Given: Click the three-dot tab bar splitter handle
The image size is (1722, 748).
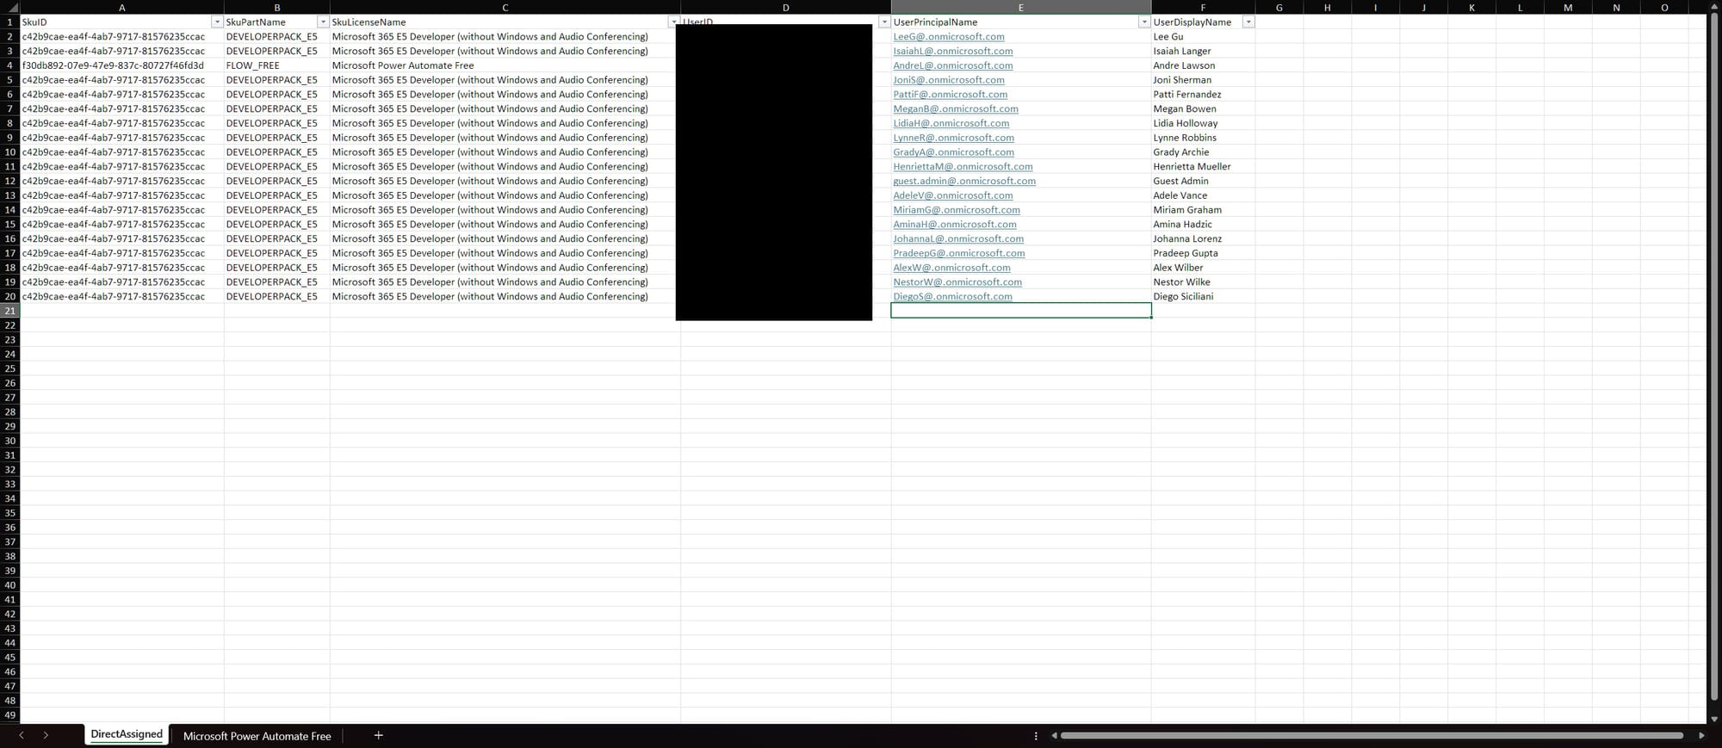Looking at the screenshot, I should [x=1036, y=736].
